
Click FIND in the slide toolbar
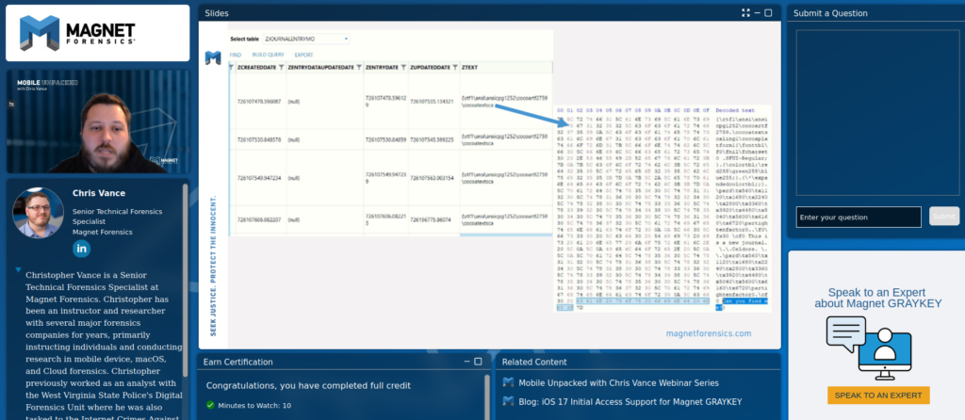click(236, 55)
